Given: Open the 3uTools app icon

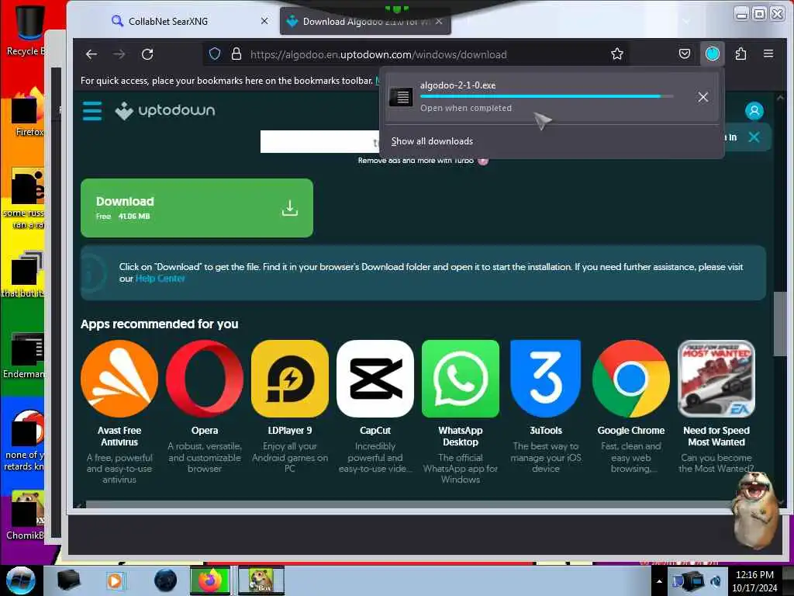Looking at the screenshot, I should (545, 379).
